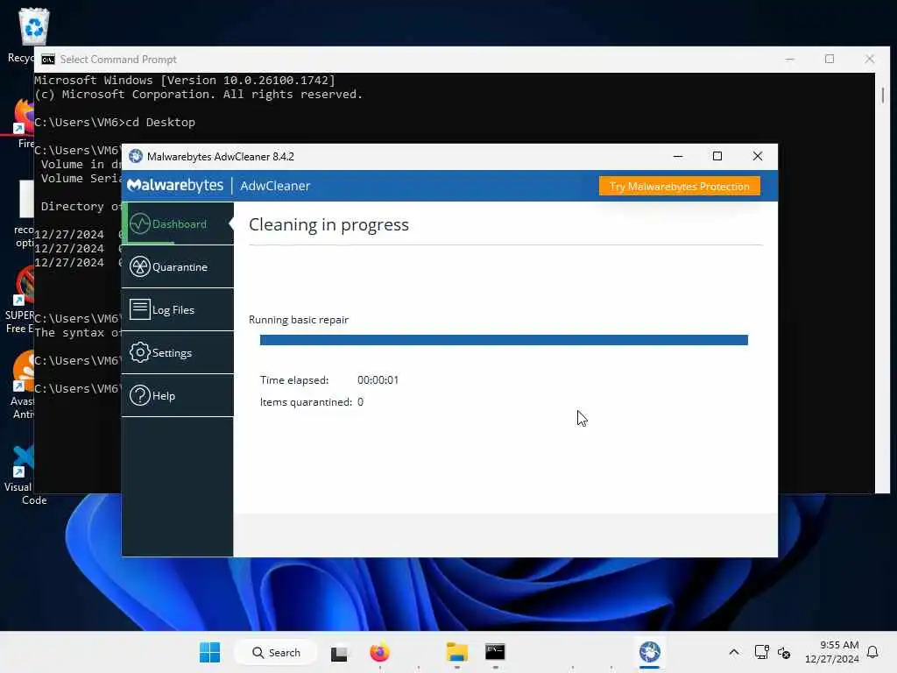This screenshot has height=673, width=897.
Task: Click the "Cleaning in progress" heading
Action: click(x=329, y=224)
